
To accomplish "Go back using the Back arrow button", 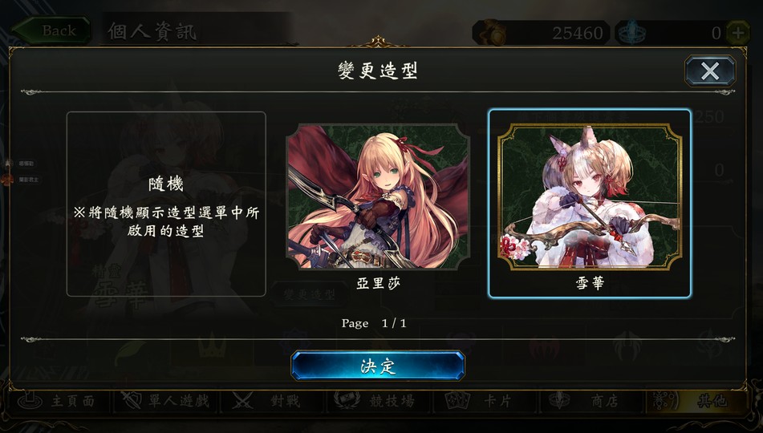I will pyautogui.click(x=51, y=30).
